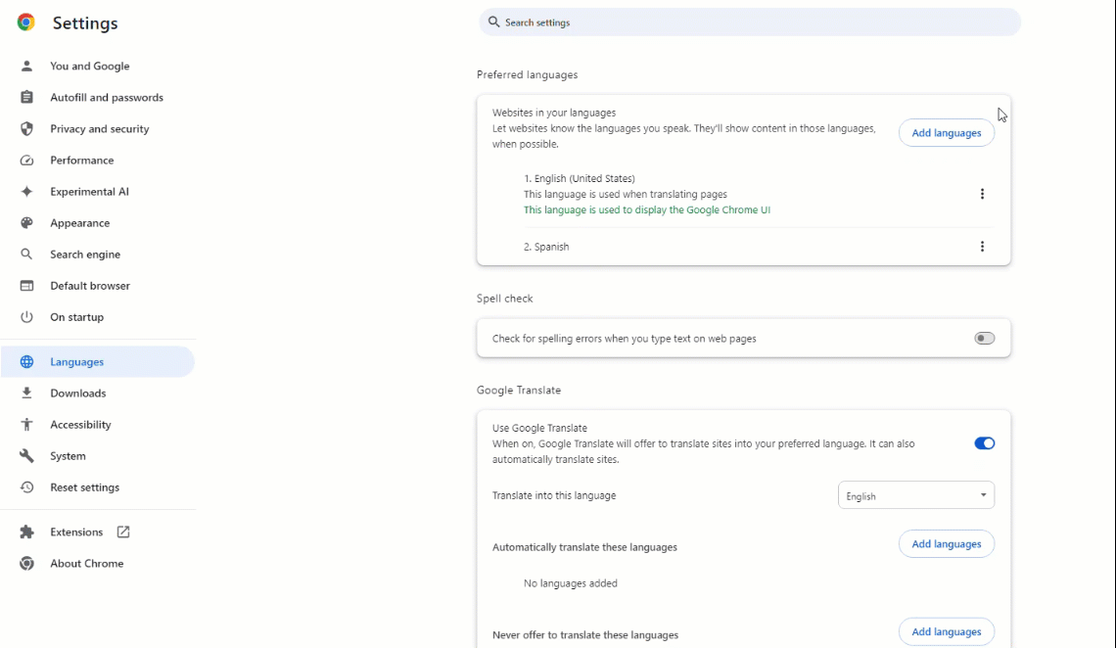This screenshot has height=648, width=1116.
Task: Turn off the Use Google Translate toggle
Action: coord(984,443)
